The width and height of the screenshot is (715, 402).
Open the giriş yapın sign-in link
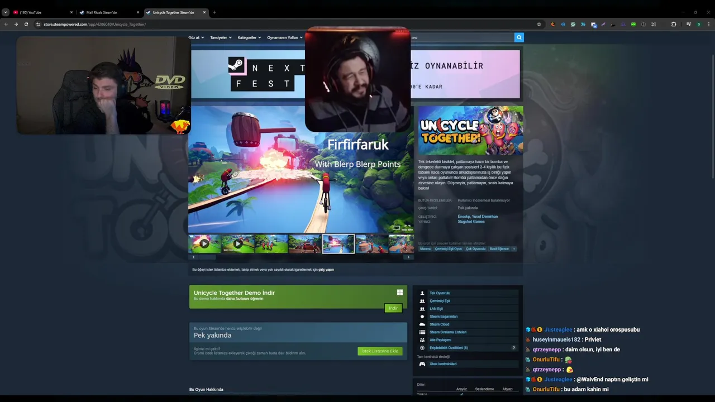coord(326,270)
